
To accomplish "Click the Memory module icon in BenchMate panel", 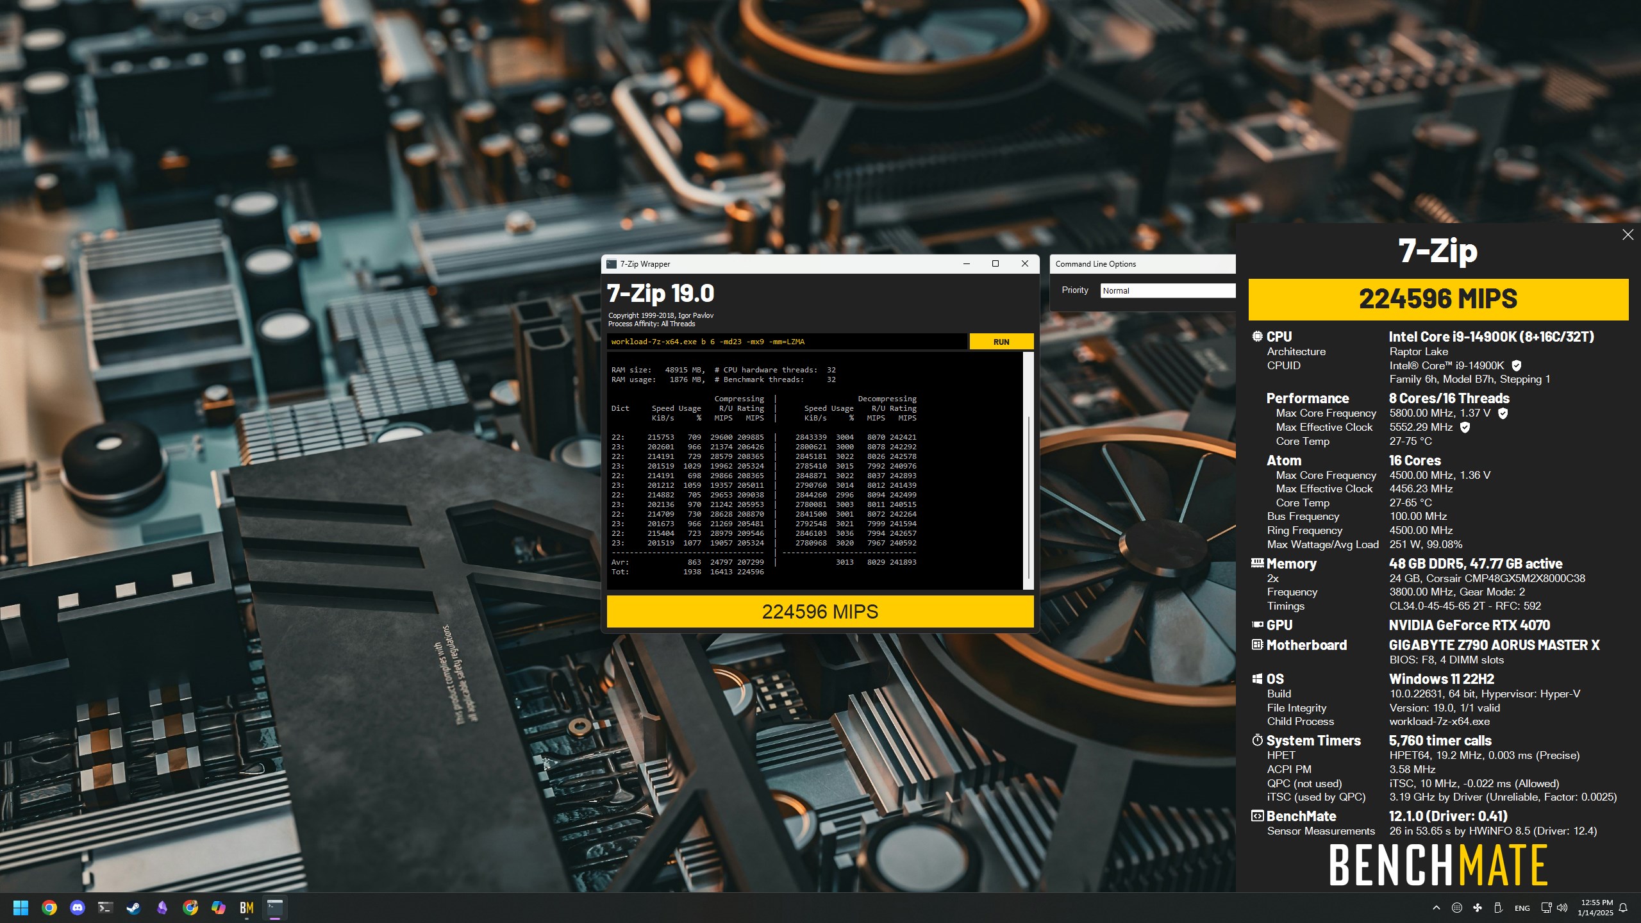I will pyautogui.click(x=1257, y=563).
